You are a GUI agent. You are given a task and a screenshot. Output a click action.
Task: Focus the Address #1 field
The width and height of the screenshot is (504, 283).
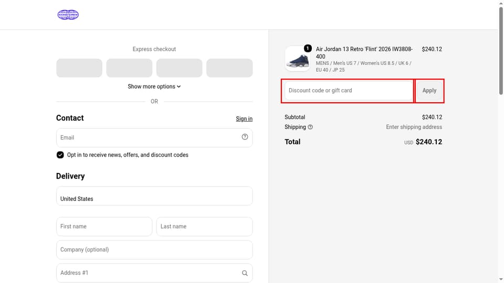tap(154, 273)
